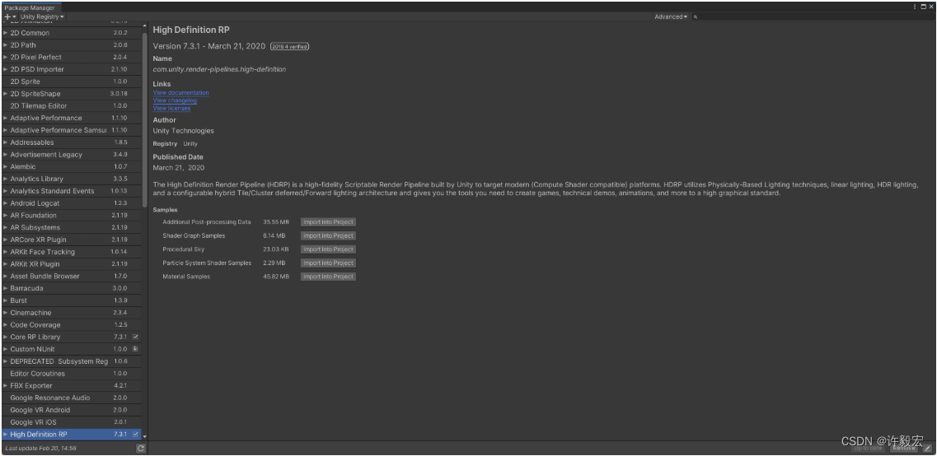Import Procedural Sky sample into project

328,249
